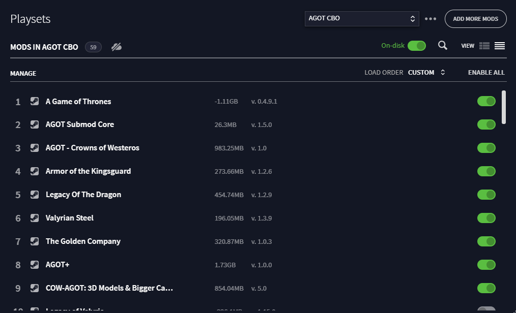Image resolution: width=516 pixels, height=313 pixels.
Task: Toggle The Golden Company switch
Action: [x=486, y=241]
